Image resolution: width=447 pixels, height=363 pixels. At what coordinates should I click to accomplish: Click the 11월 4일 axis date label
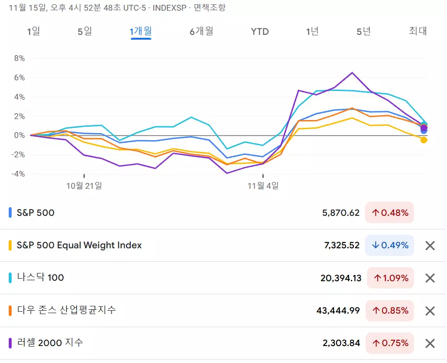263,186
